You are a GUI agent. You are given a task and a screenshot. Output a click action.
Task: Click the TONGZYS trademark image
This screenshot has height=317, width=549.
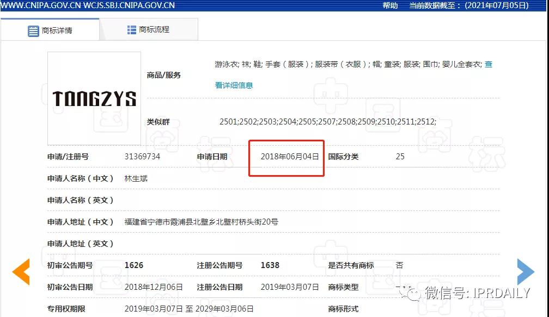(94, 98)
